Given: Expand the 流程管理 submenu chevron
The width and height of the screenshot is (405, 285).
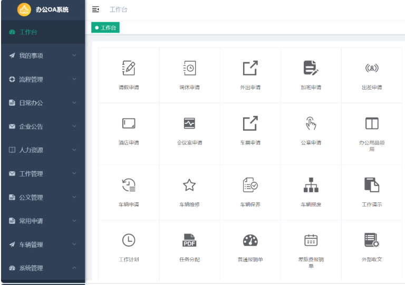Looking at the screenshot, I should pos(74,79).
